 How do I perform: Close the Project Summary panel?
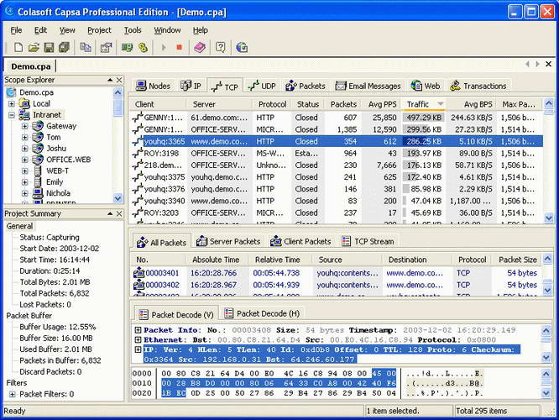pyautogui.click(x=119, y=213)
